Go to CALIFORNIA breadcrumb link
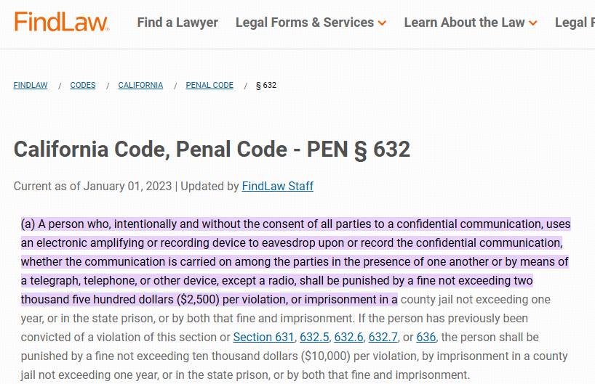Viewport: 595px width, 384px height. 140,85
